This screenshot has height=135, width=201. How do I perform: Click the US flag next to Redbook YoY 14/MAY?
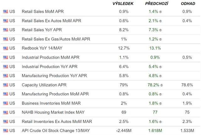pos(6,48)
